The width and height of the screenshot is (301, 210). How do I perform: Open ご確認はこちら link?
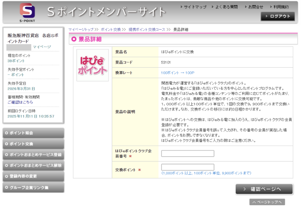pos(20,102)
